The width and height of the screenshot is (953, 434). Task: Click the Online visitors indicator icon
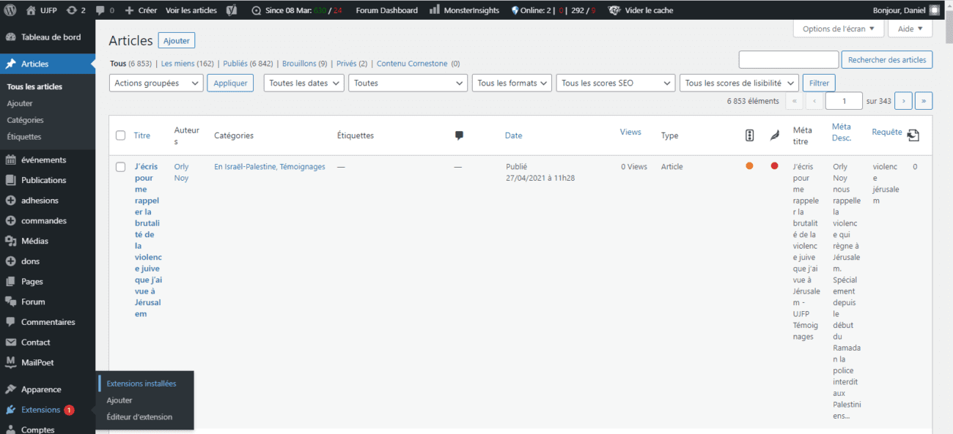point(515,10)
